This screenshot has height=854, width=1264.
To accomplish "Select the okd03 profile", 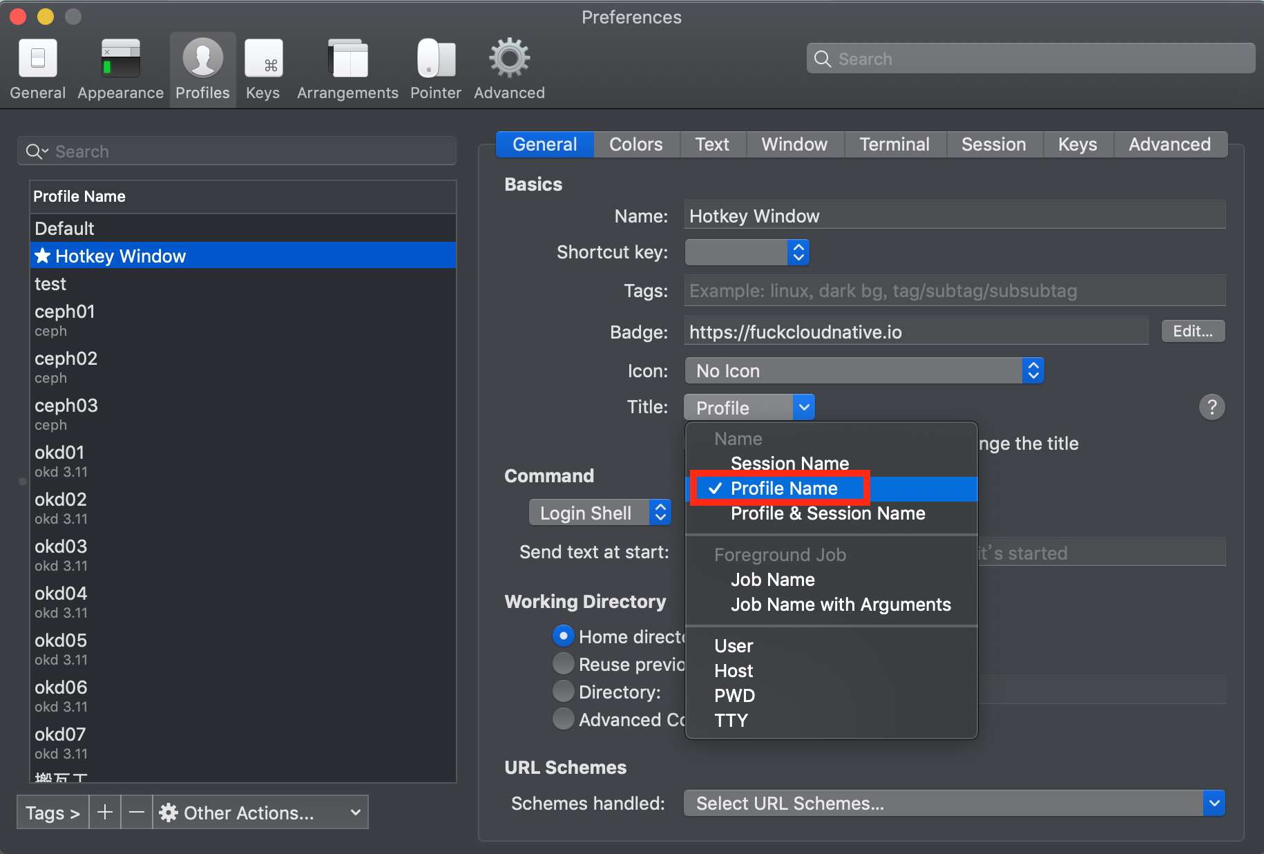I will [x=243, y=555].
